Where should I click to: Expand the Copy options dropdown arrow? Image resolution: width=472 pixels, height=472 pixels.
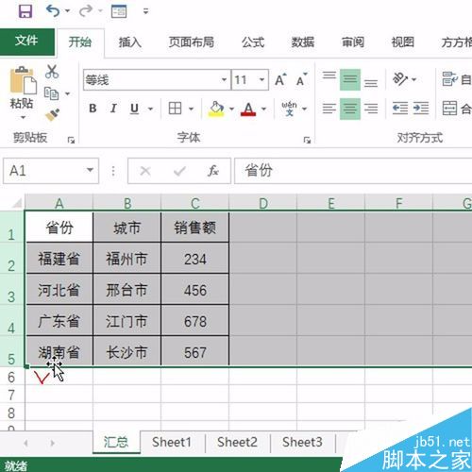click(x=67, y=93)
